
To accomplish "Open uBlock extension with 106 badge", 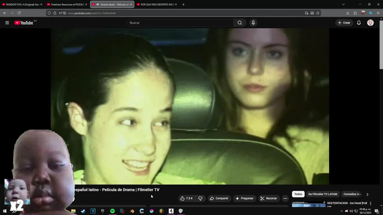I will [363, 13].
